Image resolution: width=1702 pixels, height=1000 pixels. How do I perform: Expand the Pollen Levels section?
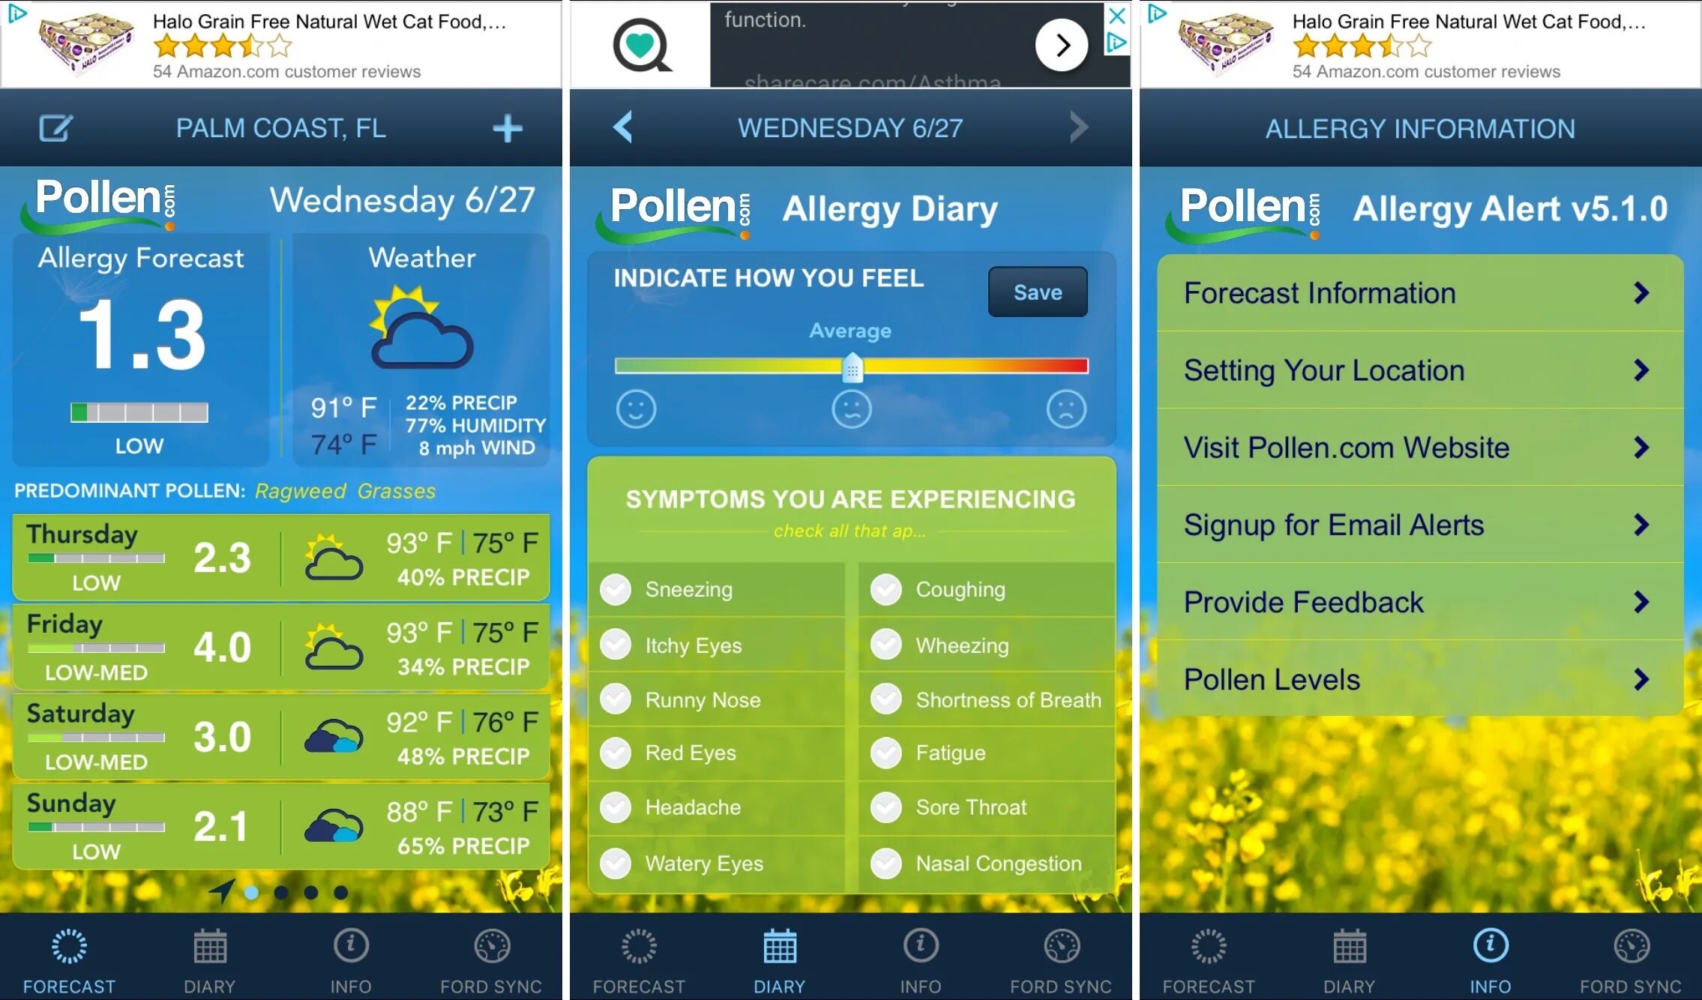point(1418,678)
